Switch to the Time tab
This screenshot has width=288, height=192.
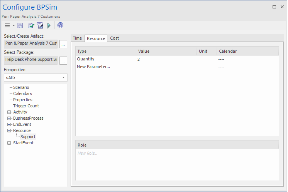click(x=77, y=38)
